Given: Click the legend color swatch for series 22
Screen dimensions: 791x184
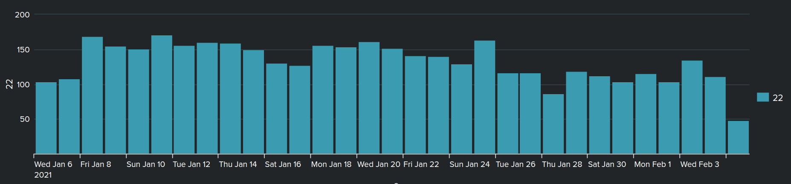Looking at the screenshot, I should (762, 98).
